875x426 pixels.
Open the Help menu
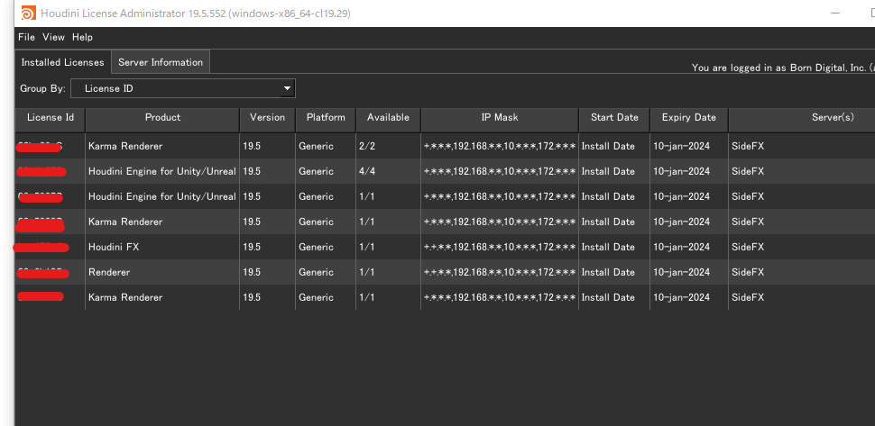point(83,37)
